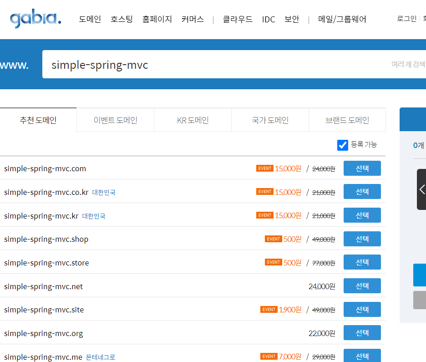Pick 선택 for simple-spring-mvc.net

pyautogui.click(x=362, y=286)
